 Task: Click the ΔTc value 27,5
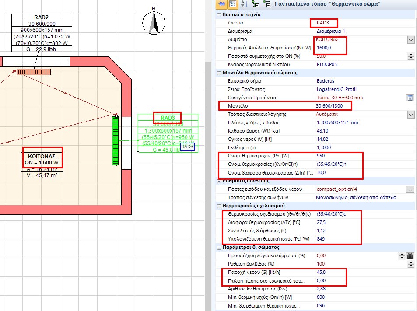[x=321, y=222]
